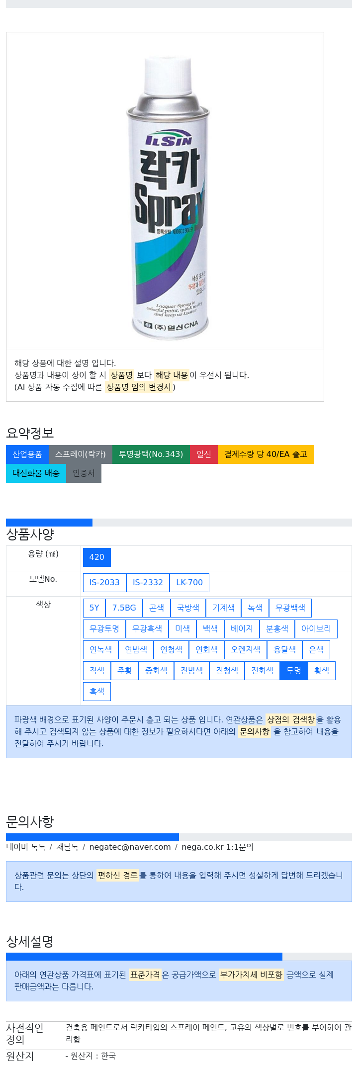Viewport: 358px width, 1066px height.
Task: Open the 일신 brand tag
Action: [x=204, y=454]
